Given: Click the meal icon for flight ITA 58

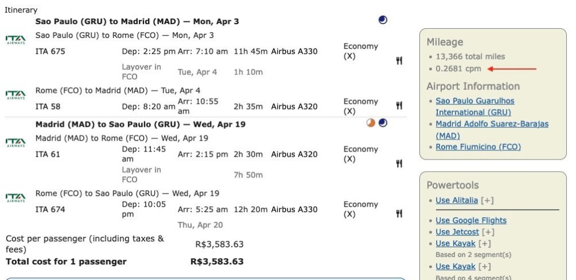Looking at the screenshot, I should click(399, 105).
